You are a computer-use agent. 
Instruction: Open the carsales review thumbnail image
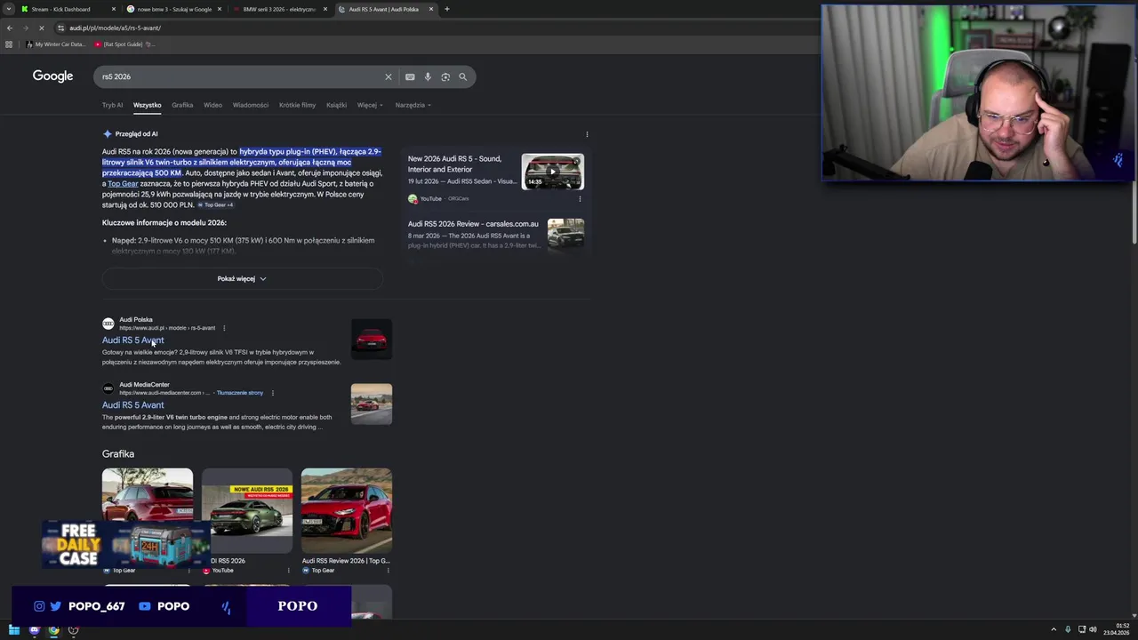tap(565, 234)
